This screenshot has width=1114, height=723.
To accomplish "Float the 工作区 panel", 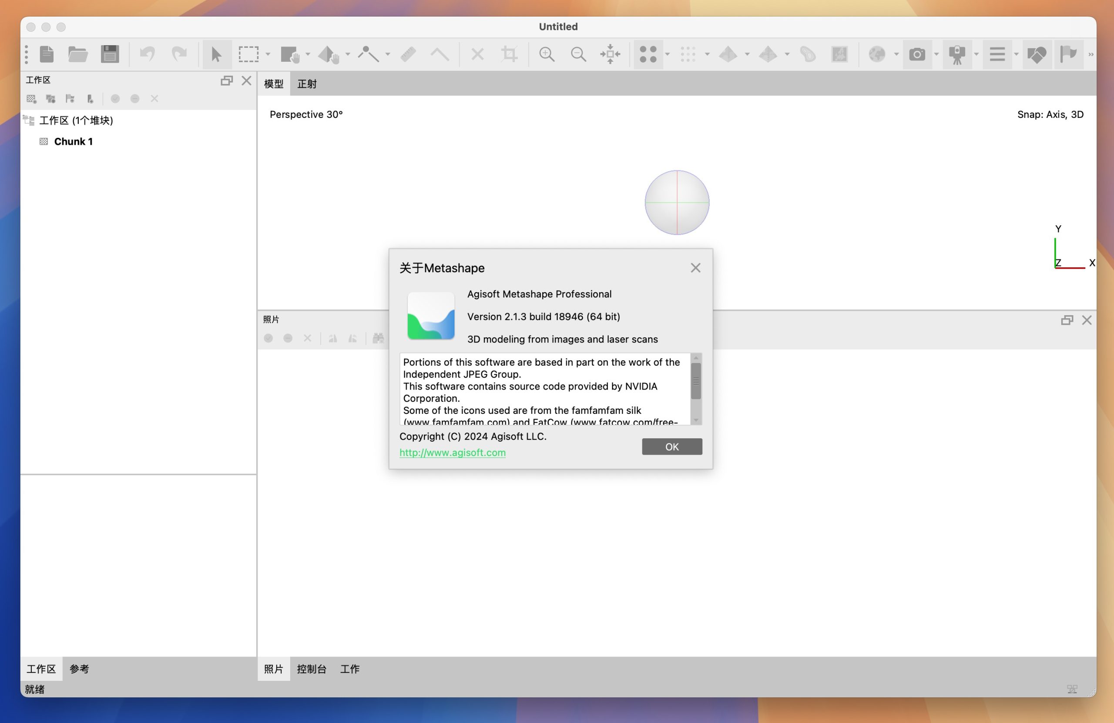I will [227, 80].
